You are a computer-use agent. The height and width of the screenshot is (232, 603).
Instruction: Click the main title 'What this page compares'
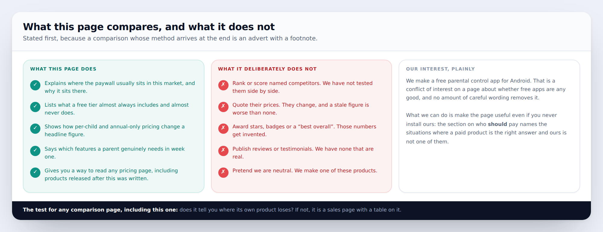pos(149,27)
